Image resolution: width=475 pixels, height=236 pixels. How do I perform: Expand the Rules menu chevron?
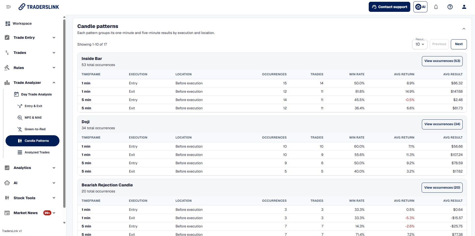[54, 68]
